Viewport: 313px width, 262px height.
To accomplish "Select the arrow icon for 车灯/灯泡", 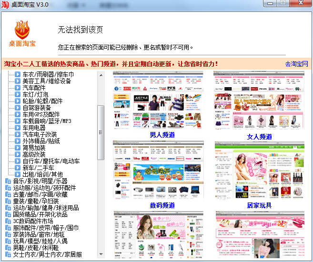I will point(18,94).
